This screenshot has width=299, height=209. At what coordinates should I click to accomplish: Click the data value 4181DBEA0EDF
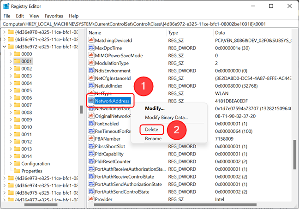pyautogui.click(x=231, y=101)
